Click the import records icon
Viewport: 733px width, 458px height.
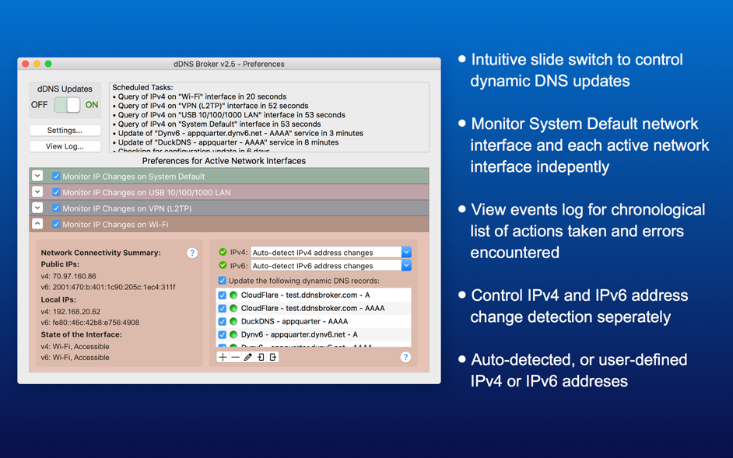(261, 357)
